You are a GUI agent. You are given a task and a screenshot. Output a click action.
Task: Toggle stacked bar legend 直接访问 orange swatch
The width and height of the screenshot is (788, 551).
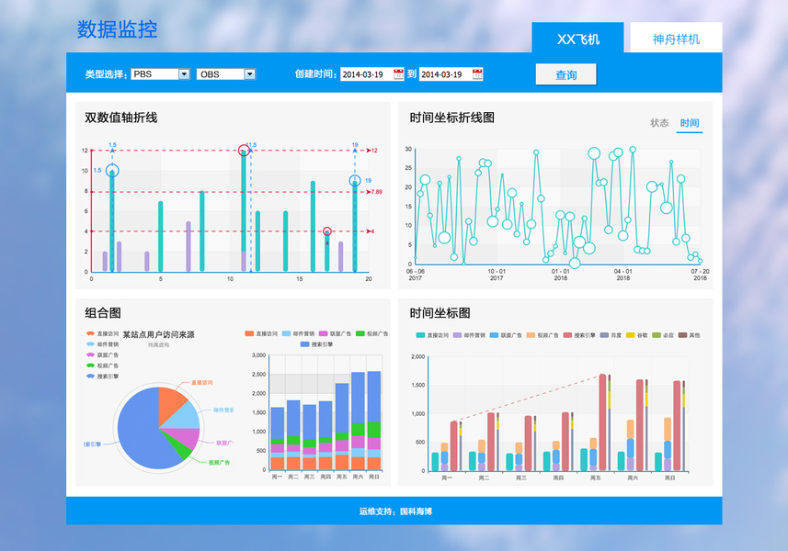point(249,333)
